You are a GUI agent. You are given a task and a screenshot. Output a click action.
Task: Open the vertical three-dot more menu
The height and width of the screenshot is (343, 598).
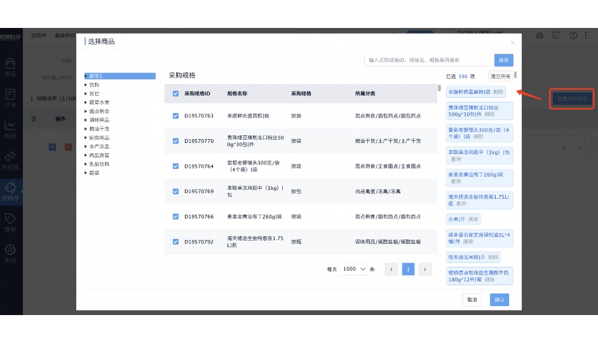(x=586, y=36)
